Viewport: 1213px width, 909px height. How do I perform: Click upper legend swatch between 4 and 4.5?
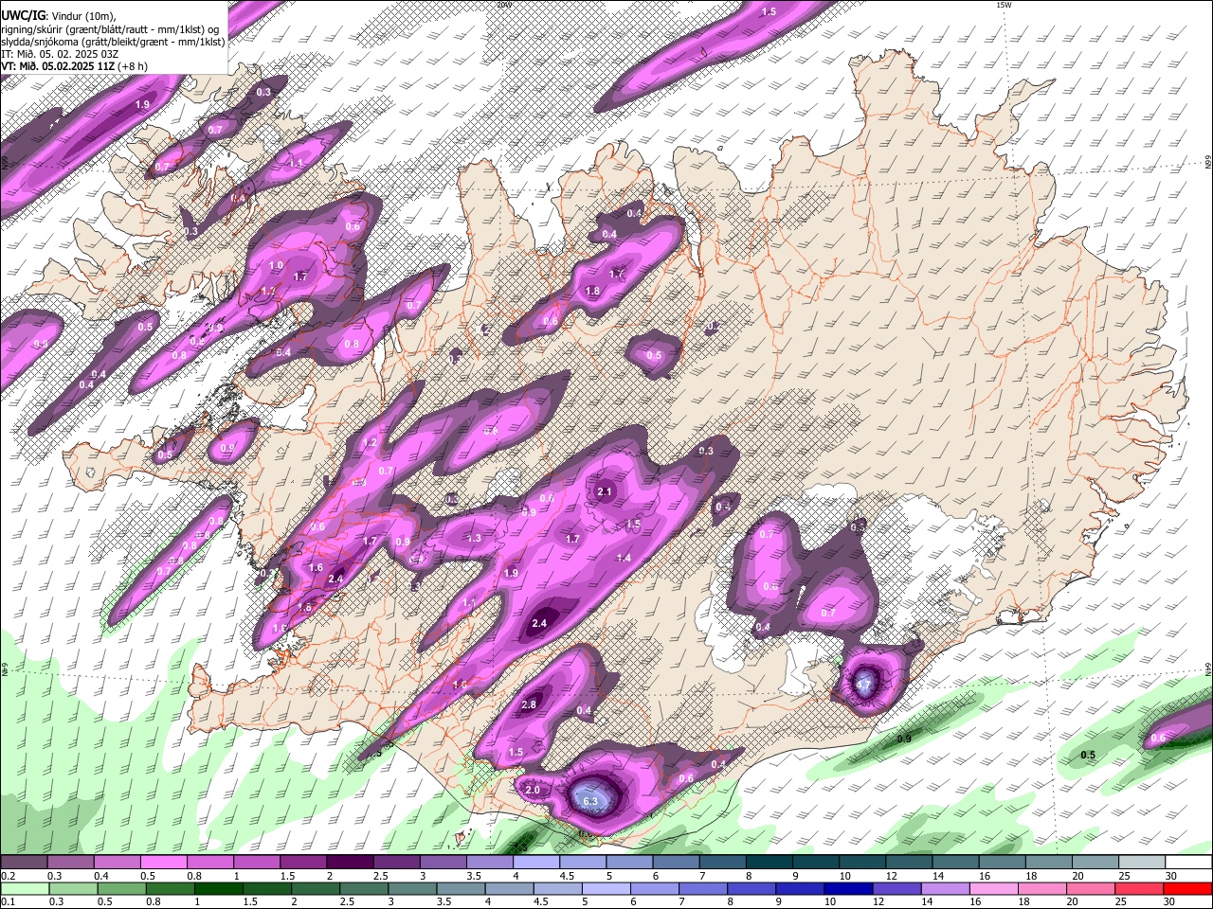536,863
